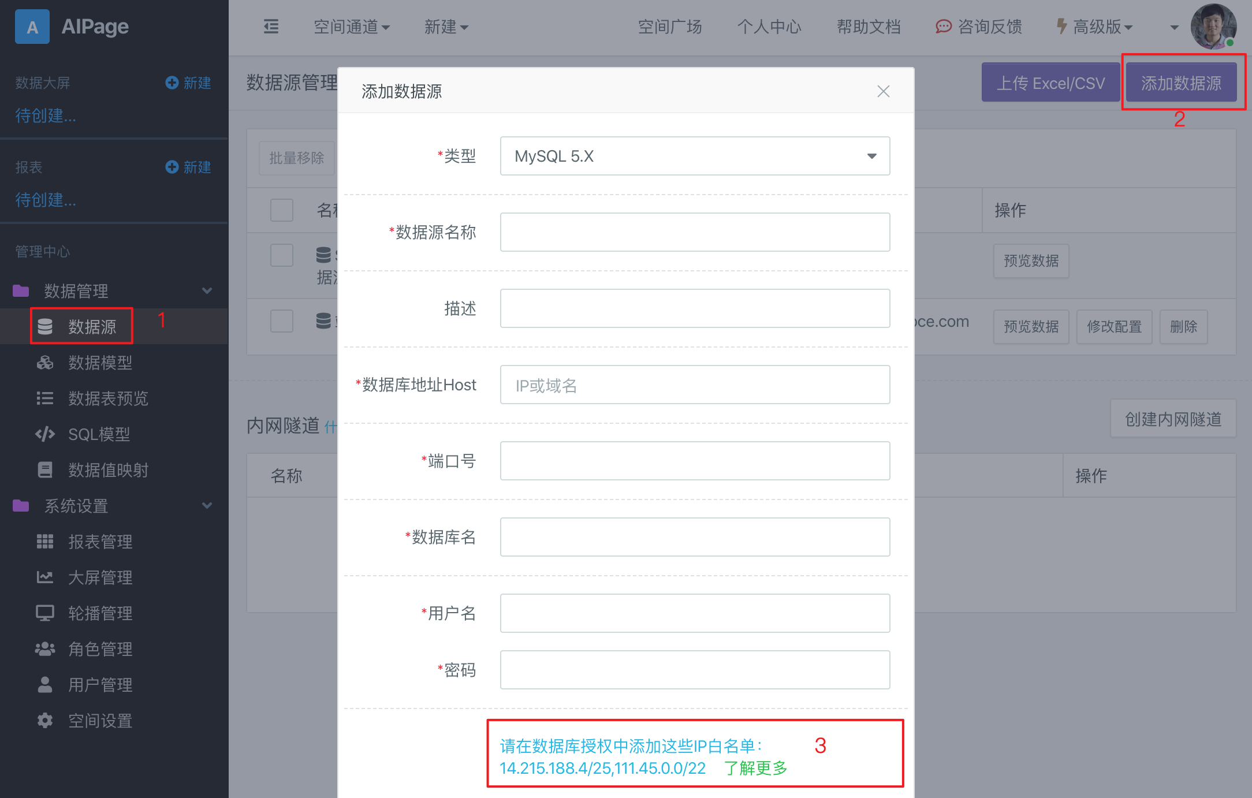Screen dimensions: 1252x798
Task: Open 帮助文档 in top navigation
Action: click(869, 27)
